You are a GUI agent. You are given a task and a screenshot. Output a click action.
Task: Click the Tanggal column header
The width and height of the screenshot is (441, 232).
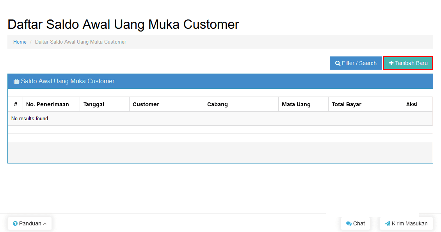pos(94,104)
